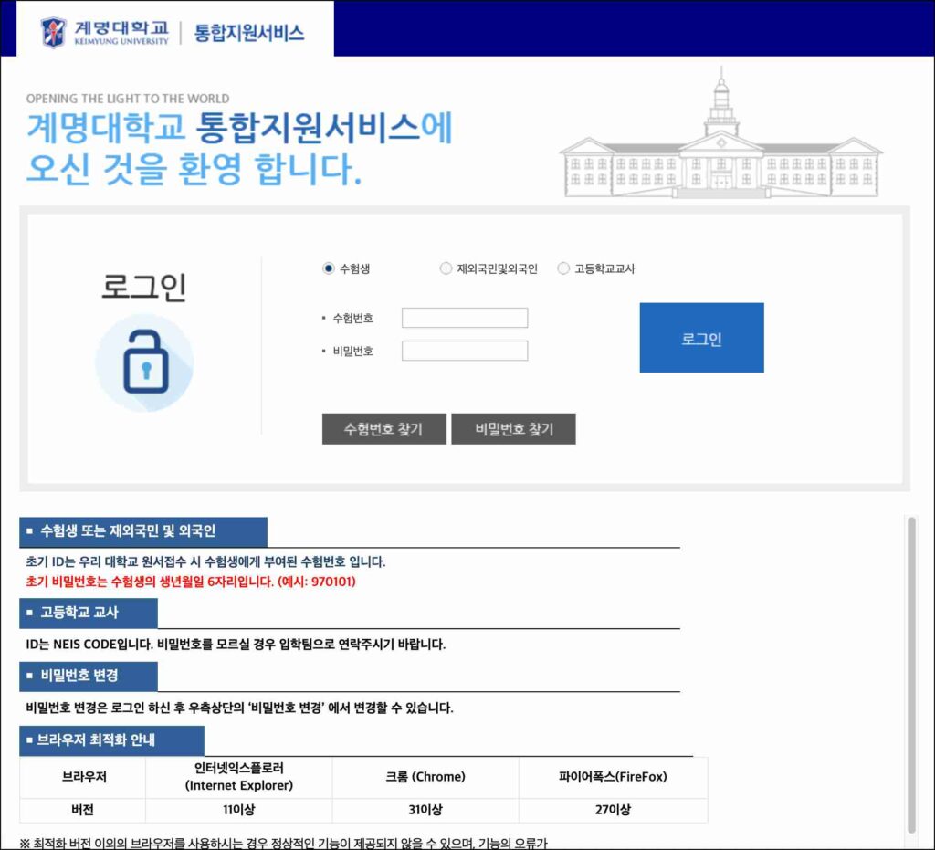The image size is (935, 850).
Task: Click the blue padlock icon
Action: [x=145, y=362]
